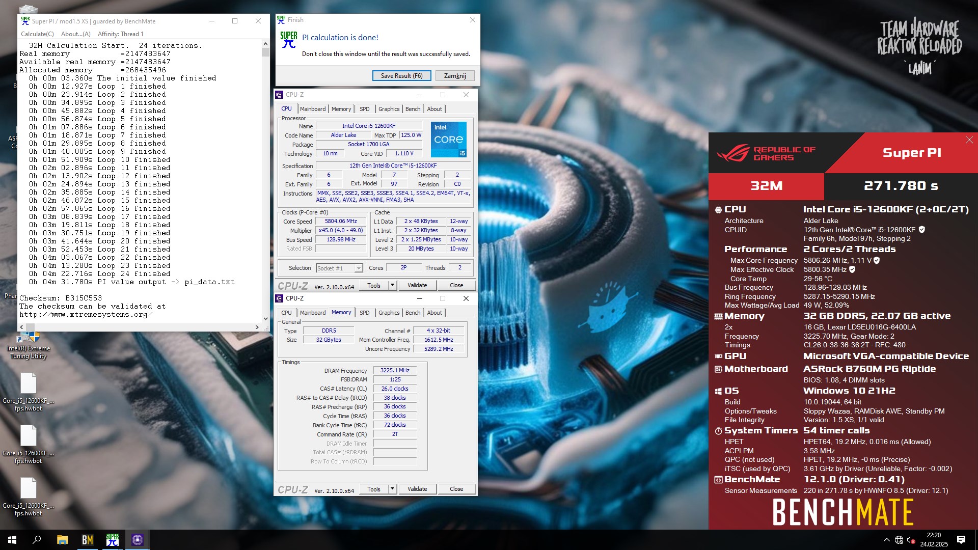Click upper CPU-Z window title icon
Image resolution: width=978 pixels, height=550 pixels.
point(279,95)
